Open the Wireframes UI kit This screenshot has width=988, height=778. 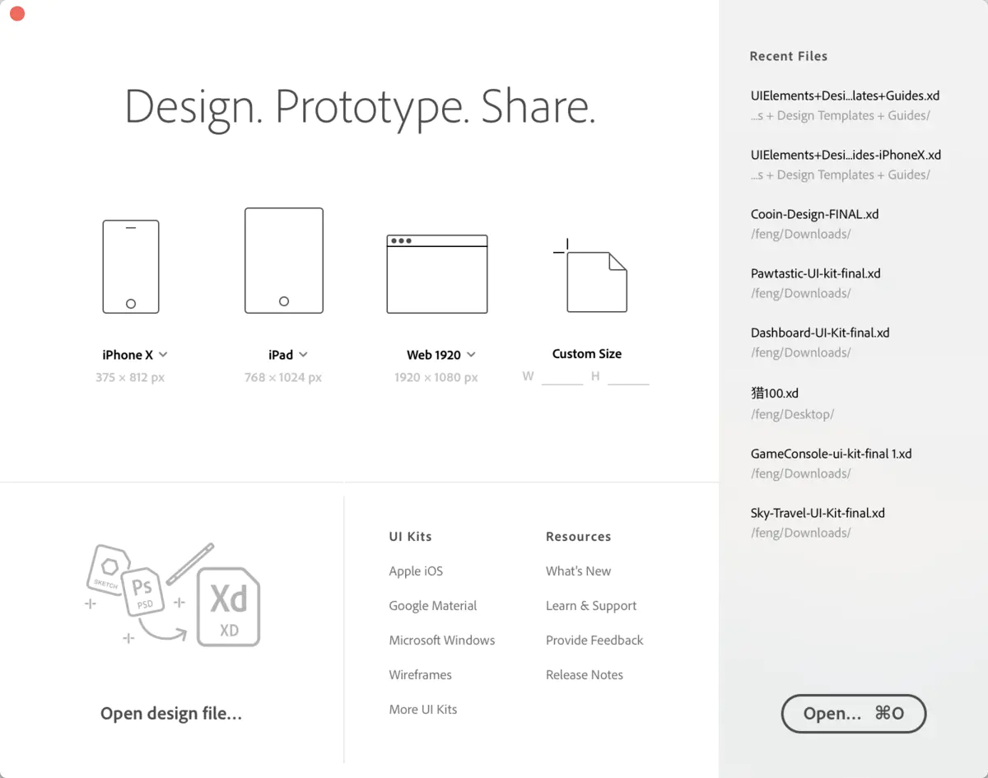point(421,675)
